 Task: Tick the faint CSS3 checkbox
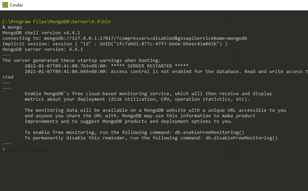tap(234, 78)
